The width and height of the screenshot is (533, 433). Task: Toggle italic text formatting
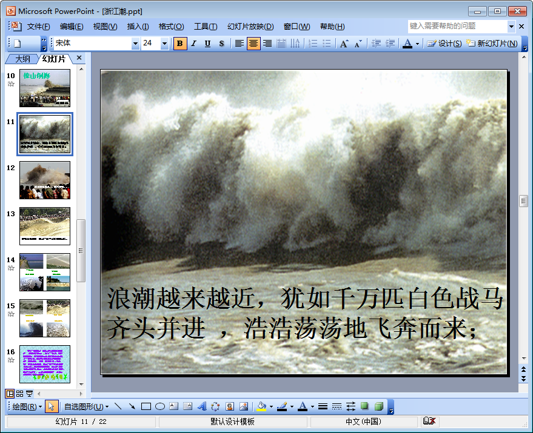[x=193, y=44]
